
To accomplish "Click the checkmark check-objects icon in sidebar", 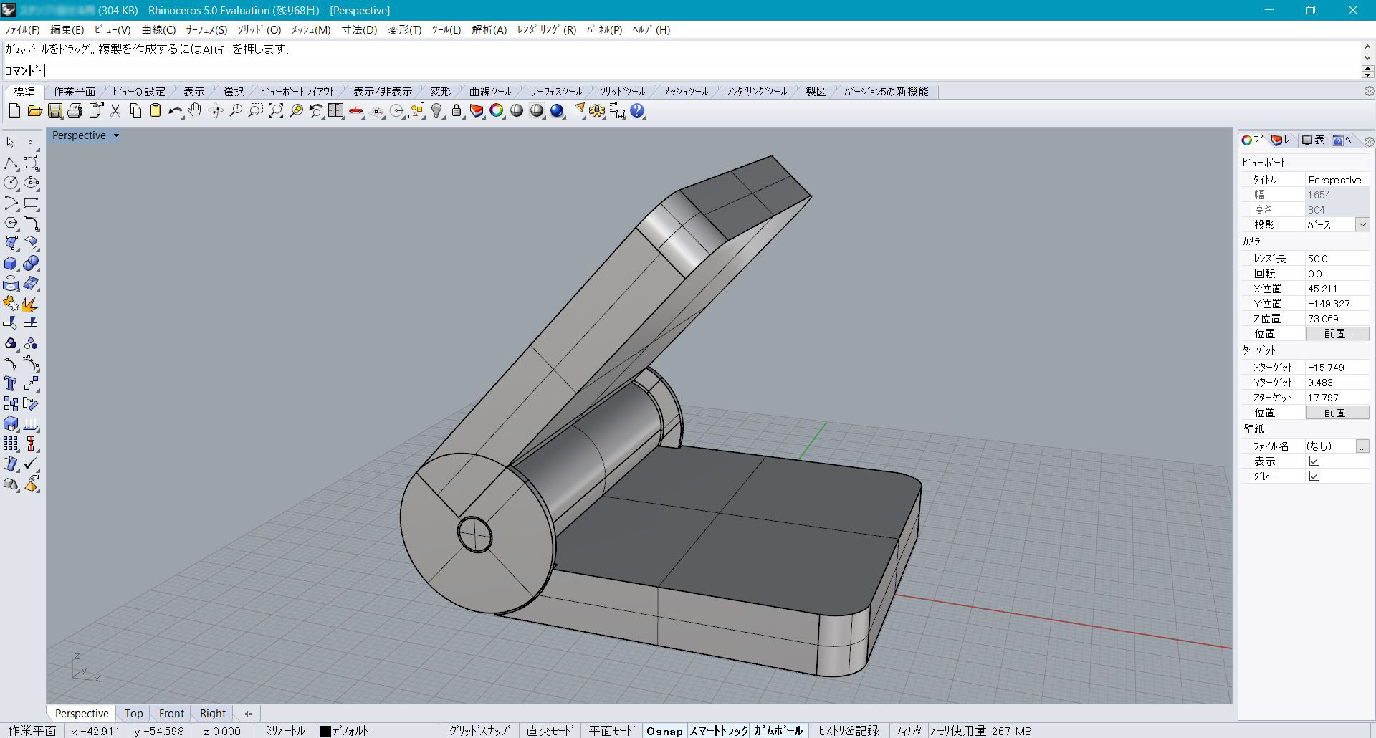I will [x=31, y=464].
